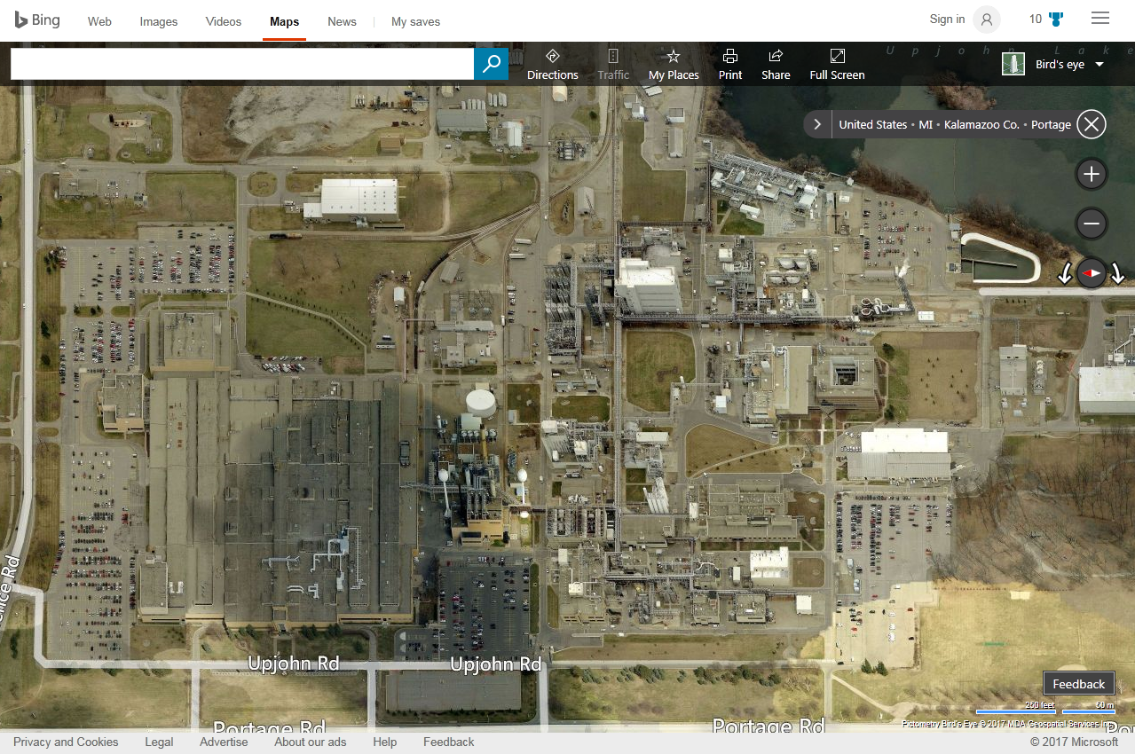
Task: Reset orientation using the compass
Action: pyautogui.click(x=1091, y=274)
